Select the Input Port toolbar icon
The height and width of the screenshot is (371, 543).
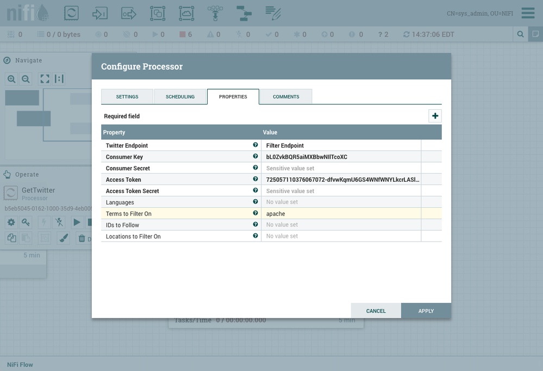(99, 13)
